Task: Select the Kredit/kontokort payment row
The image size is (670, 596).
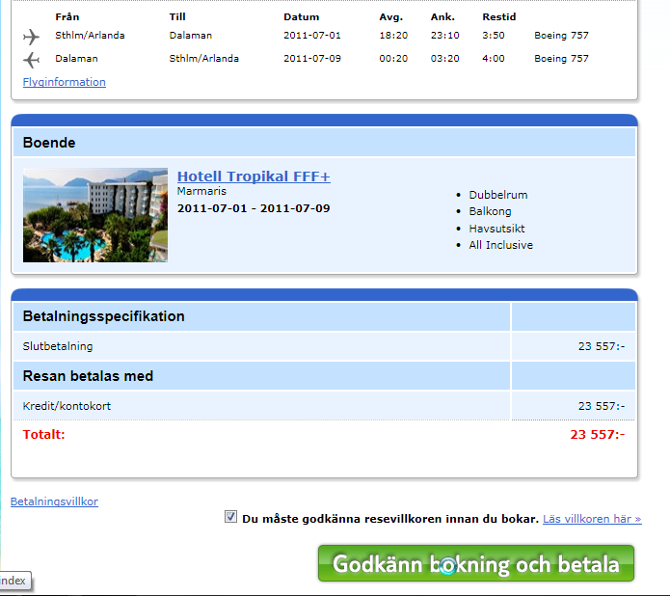Action: tap(67, 406)
